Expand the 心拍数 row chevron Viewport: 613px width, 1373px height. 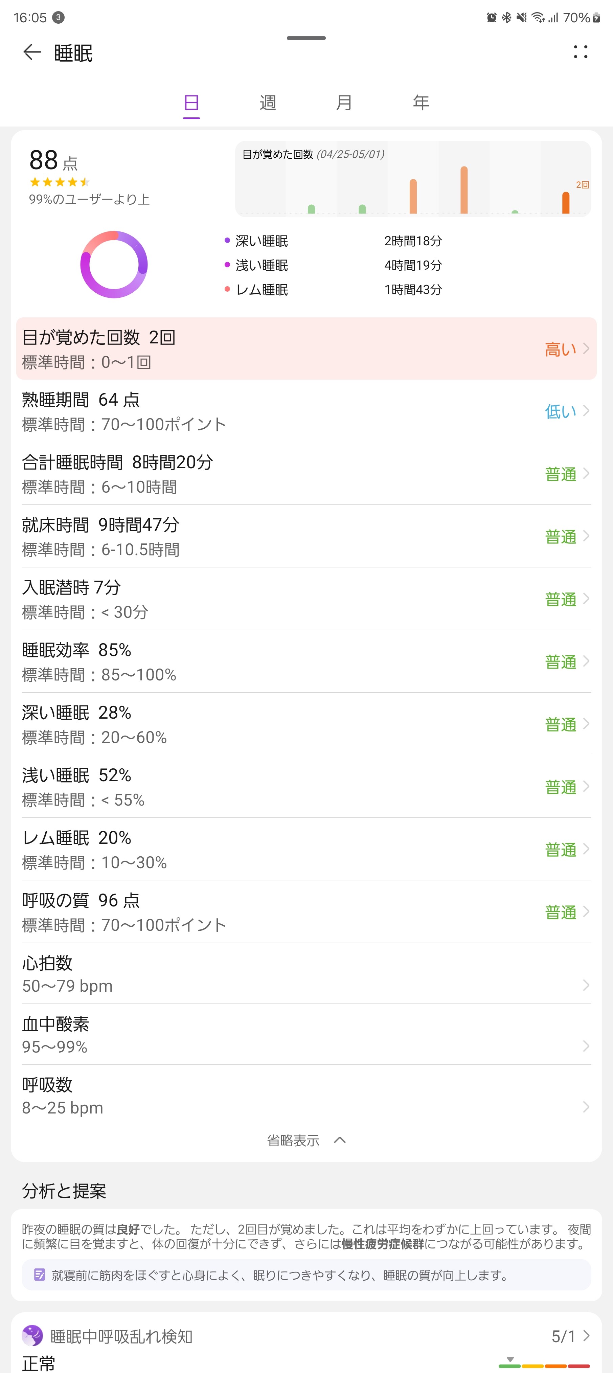(x=586, y=985)
